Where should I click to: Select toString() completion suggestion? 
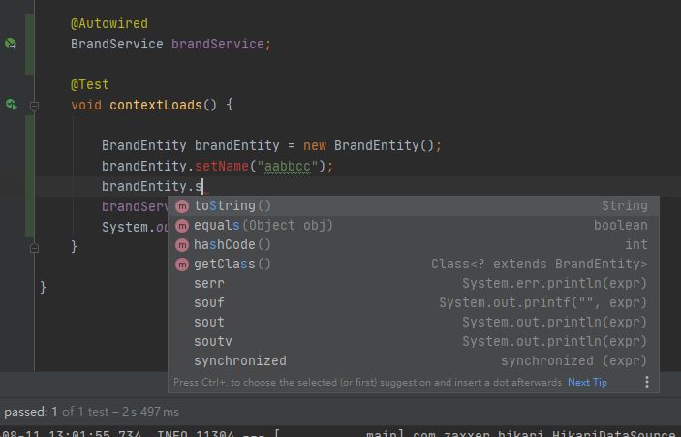pyautogui.click(x=414, y=205)
